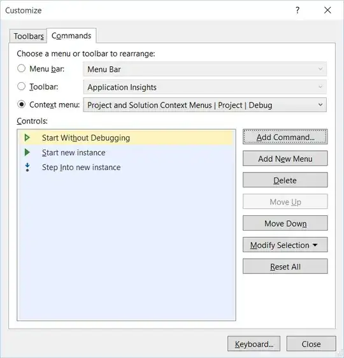Image resolution: width=344 pixels, height=358 pixels.
Task: Click the Add Command... button
Action: pos(285,137)
